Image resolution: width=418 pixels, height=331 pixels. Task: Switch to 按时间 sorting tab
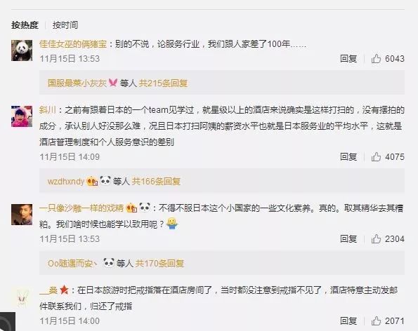[65, 25]
